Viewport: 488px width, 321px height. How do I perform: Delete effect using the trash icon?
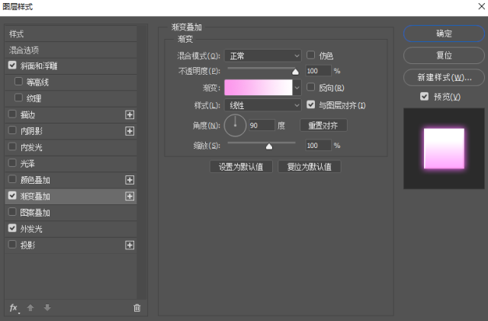[137, 308]
